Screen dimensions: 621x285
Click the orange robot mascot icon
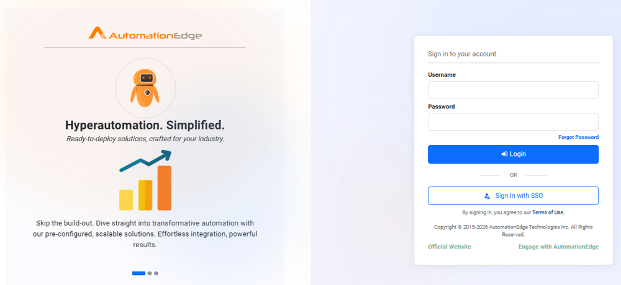coord(145,88)
